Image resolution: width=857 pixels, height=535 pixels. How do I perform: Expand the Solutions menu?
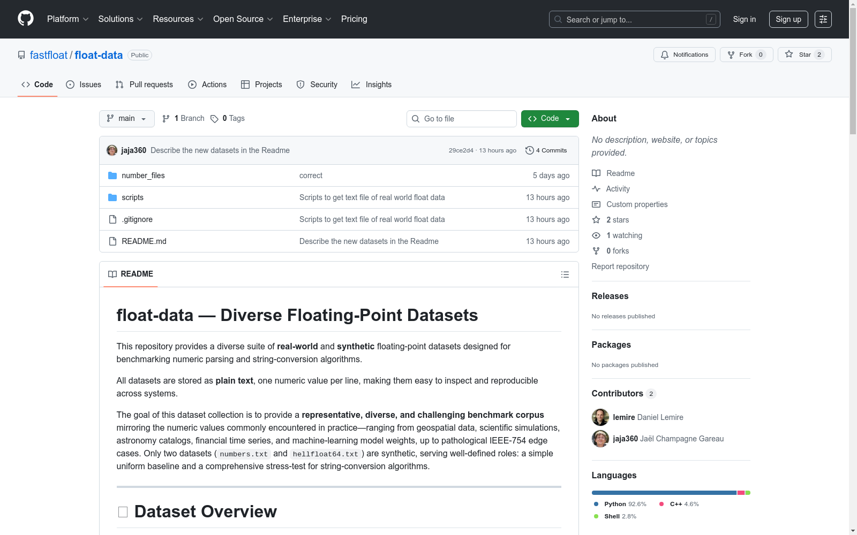[121, 19]
